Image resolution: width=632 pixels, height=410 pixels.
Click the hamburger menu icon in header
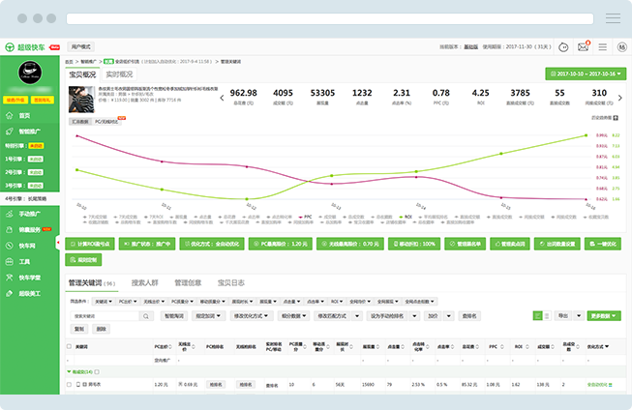point(602,46)
